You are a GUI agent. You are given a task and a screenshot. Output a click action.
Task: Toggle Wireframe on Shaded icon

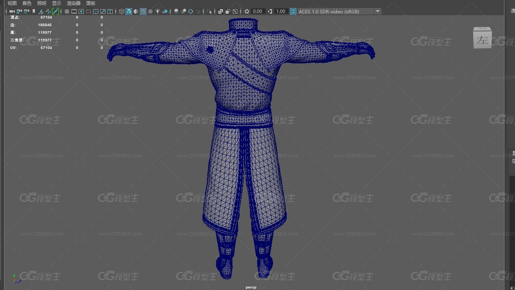coord(143,11)
